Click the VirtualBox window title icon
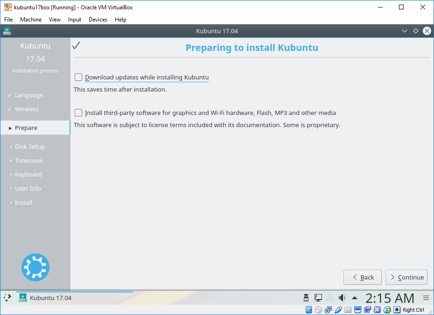This screenshot has width=434, height=315. (x=8, y=7)
